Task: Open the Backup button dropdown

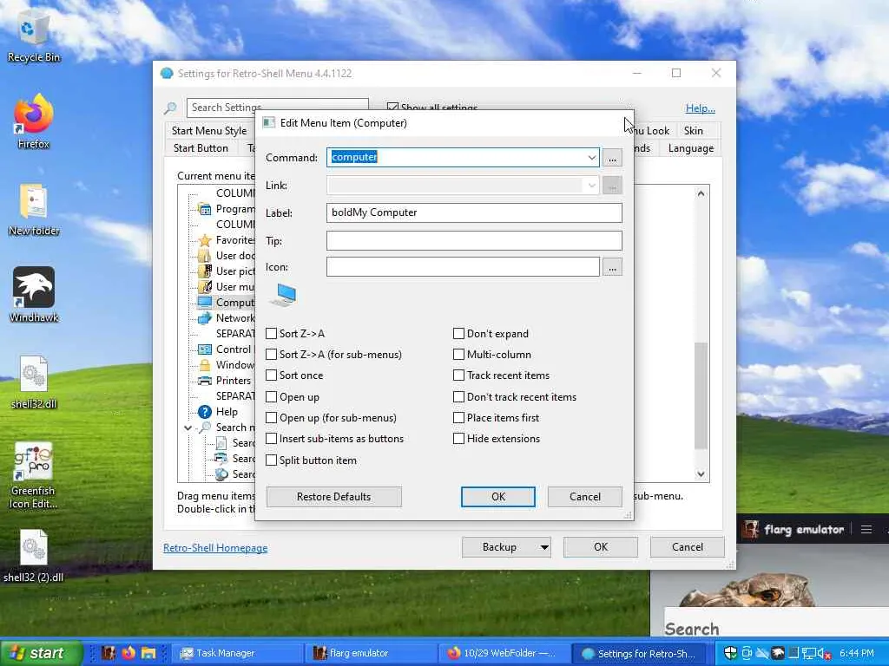Action: [x=544, y=547]
